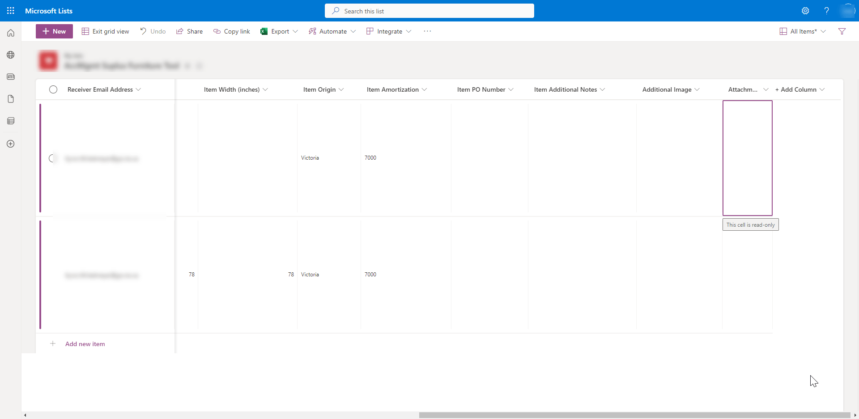Toggle the select all items circle
This screenshot has width=859, height=419.
[53, 89]
